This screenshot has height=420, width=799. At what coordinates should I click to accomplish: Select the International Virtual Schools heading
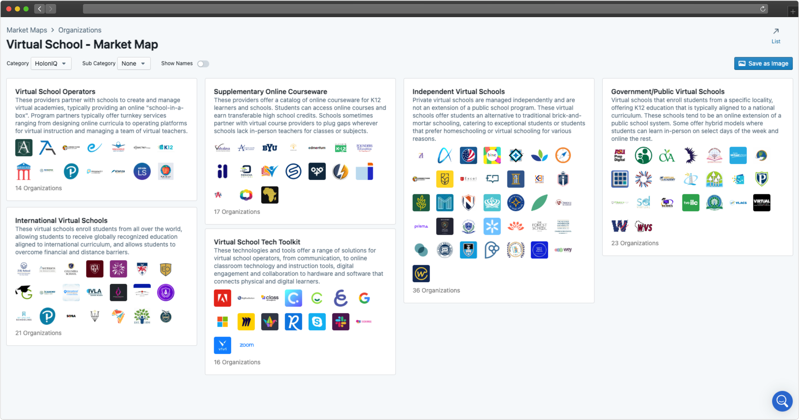point(61,220)
